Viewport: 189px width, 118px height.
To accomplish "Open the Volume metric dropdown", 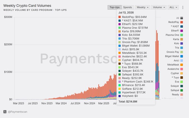I will tap(159, 7).
